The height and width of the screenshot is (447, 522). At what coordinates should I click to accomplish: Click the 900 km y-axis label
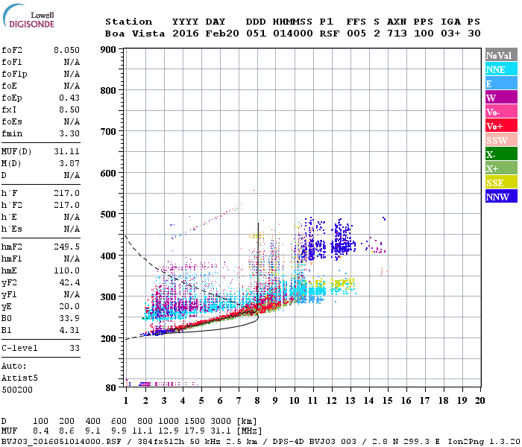pyautogui.click(x=108, y=50)
